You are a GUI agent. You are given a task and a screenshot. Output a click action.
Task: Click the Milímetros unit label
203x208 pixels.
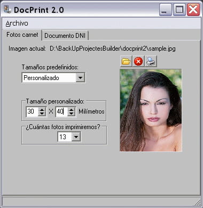click(91, 111)
